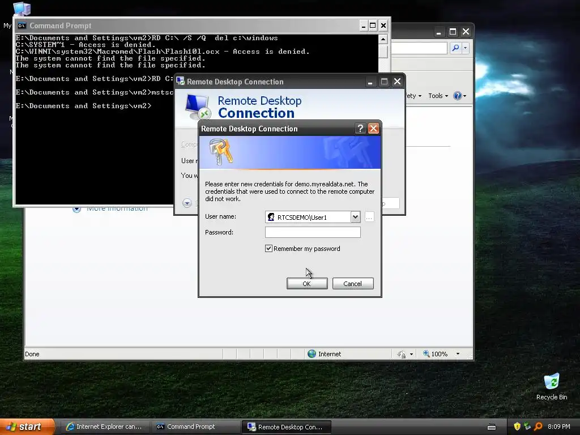The image size is (580, 435).
Task: Open the User name dropdown
Action: point(355,217)
